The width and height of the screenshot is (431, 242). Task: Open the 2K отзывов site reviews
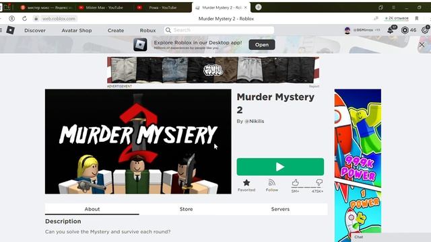pyautogui.click(x=397, y=18)
